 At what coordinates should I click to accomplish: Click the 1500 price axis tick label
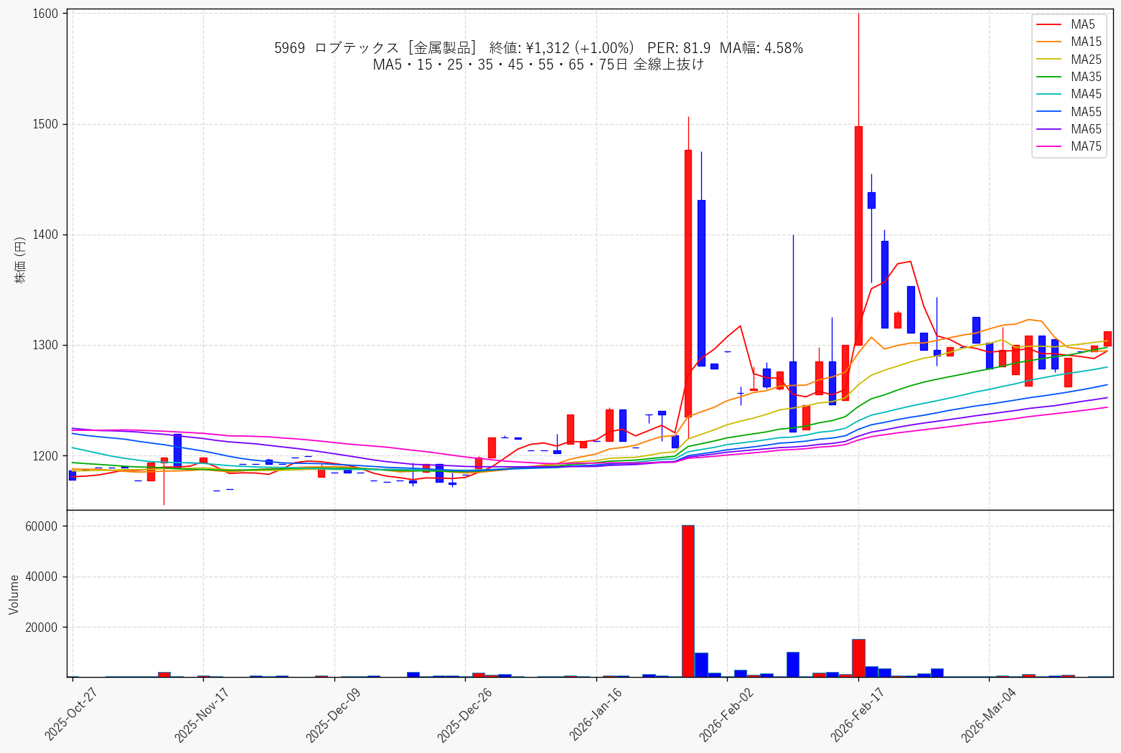tap(47, 124)
